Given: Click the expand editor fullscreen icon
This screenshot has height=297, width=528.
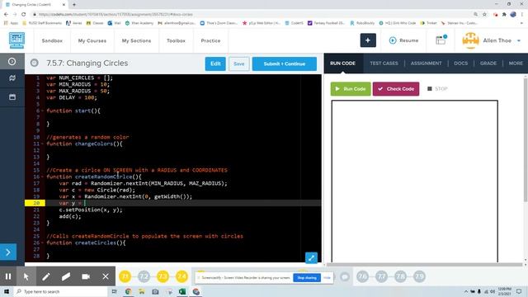Looking at the screenshot, I should [311, 258].
